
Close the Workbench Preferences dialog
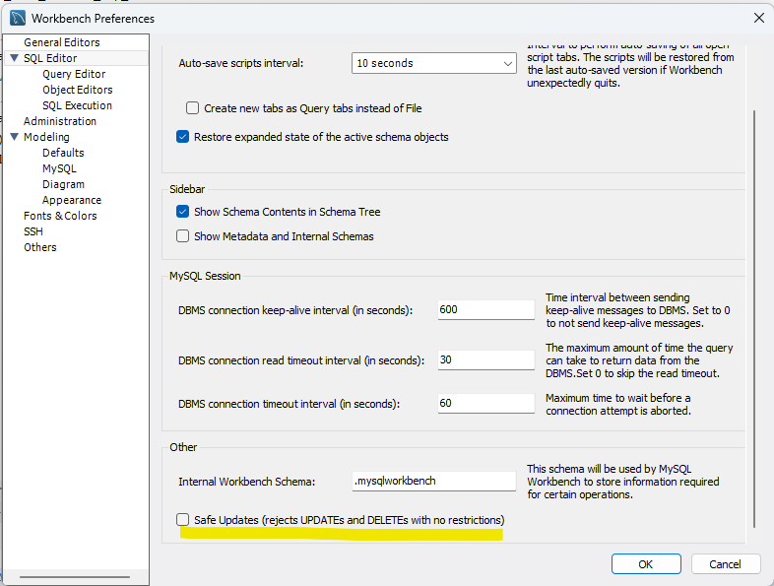tap(759, 19)
